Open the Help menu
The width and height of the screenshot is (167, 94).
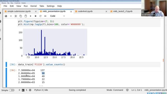tap(59, 6)
